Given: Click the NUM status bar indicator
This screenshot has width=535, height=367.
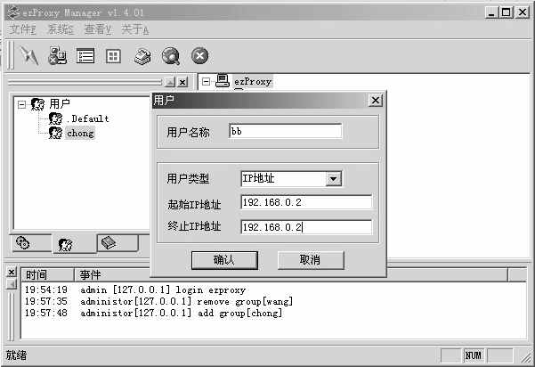Looking at the screenshot, I should [x=474, y=355].
